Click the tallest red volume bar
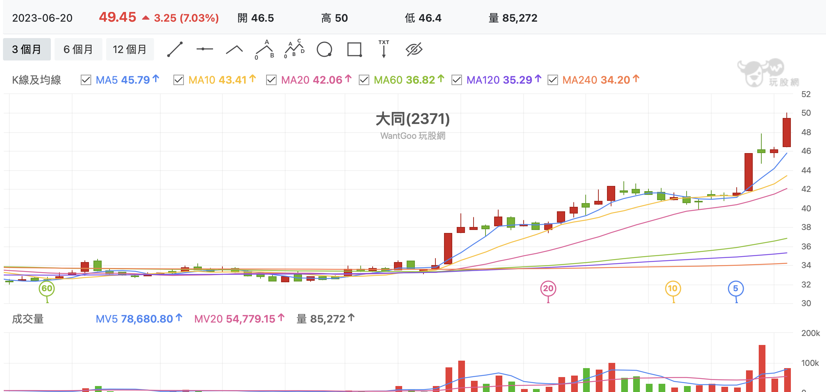The width and height of the screenshot is (826, 392). click(762, 368)
